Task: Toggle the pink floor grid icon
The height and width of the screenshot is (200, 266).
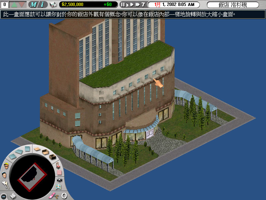Action: coord(60,173)
